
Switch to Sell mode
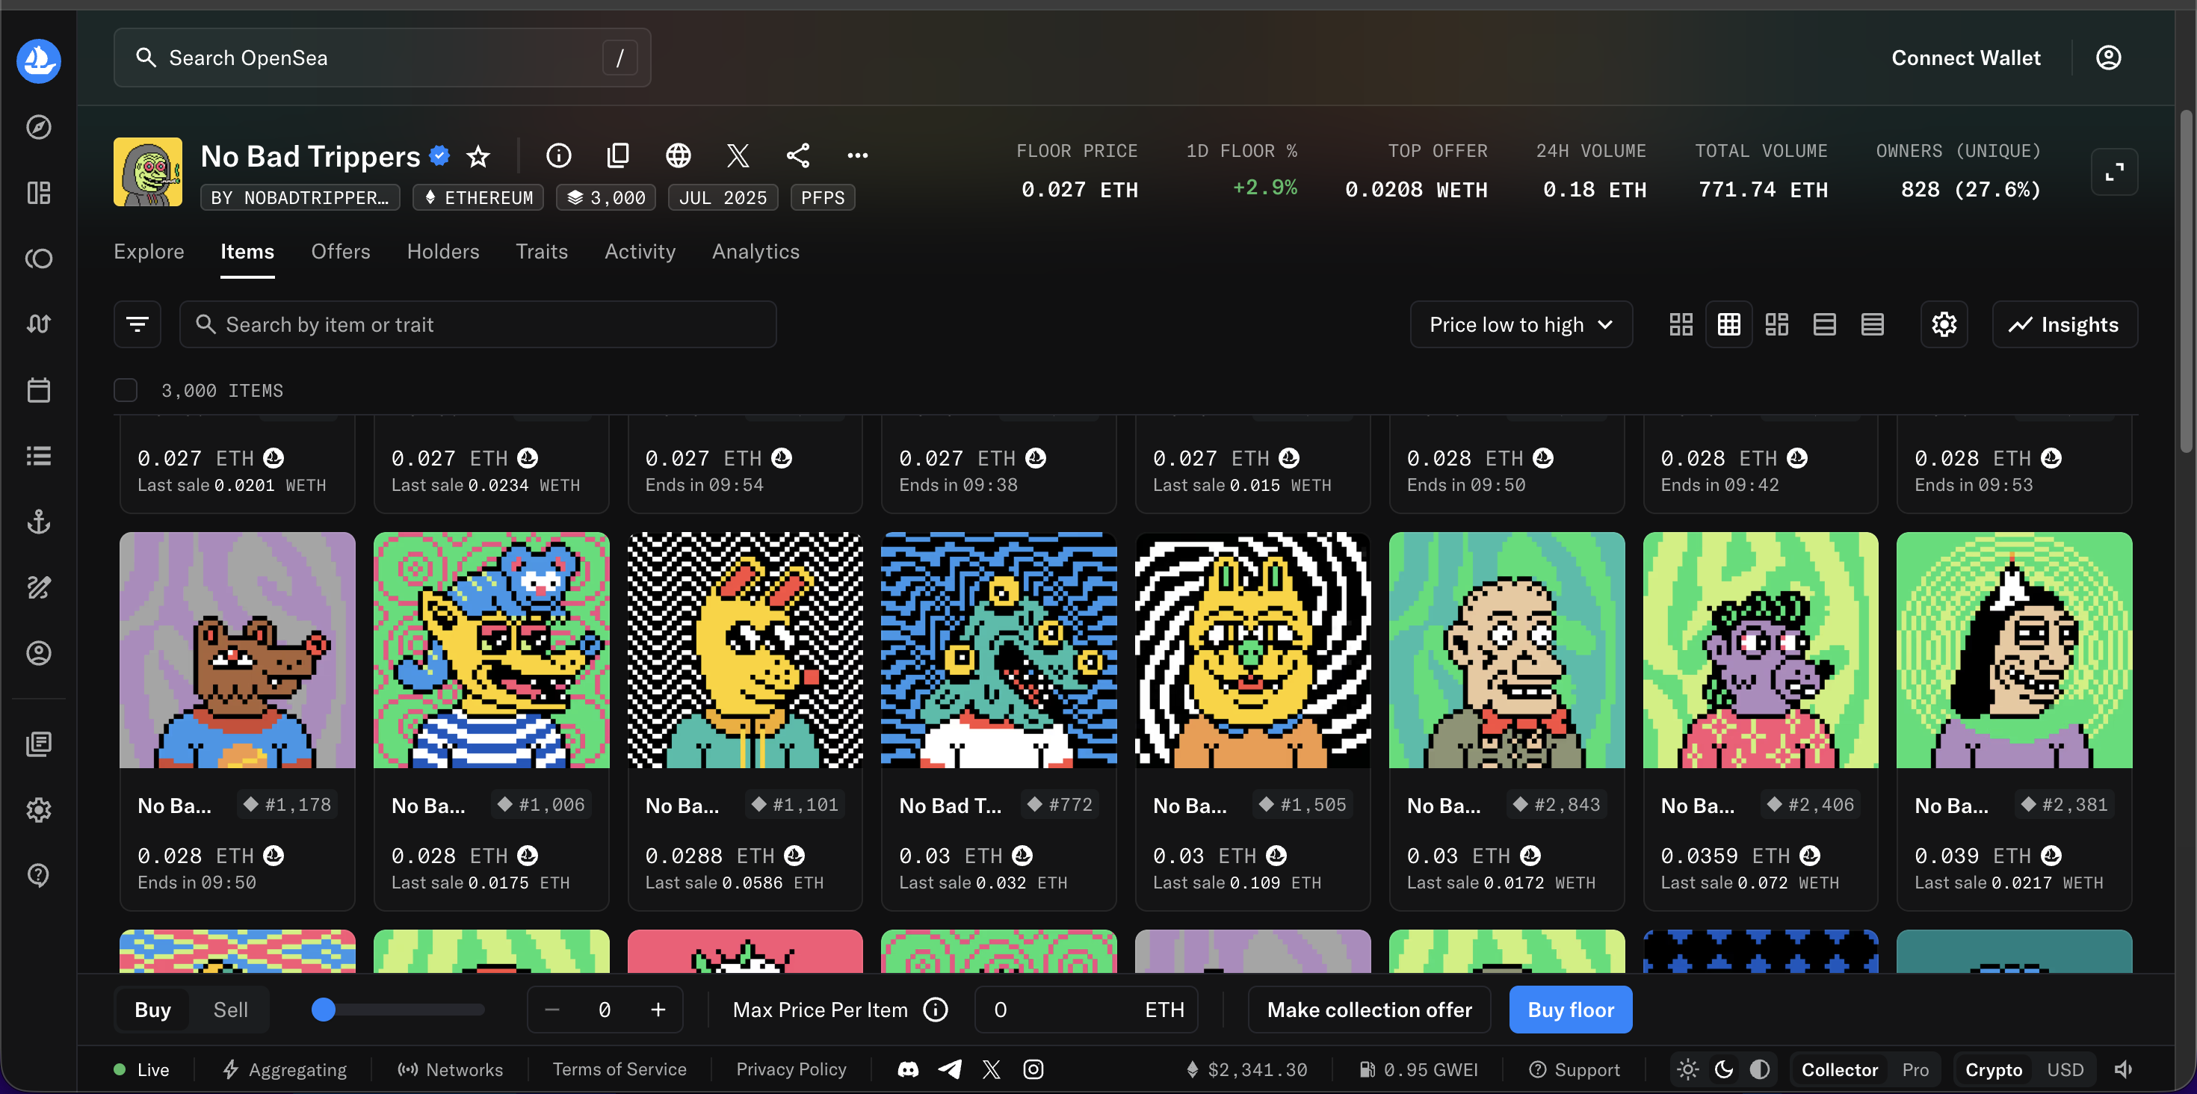click(x=230, y=1010)
